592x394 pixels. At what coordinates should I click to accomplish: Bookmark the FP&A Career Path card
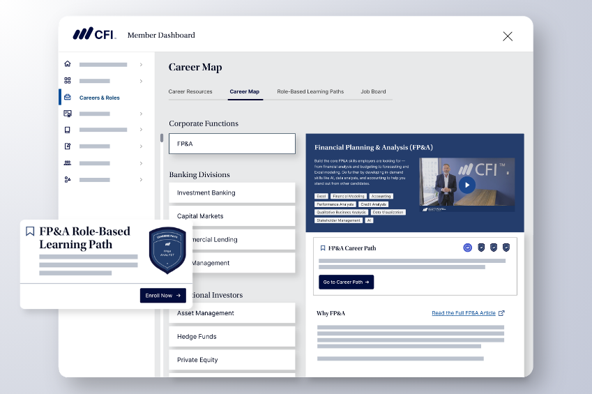[x=323, y=248]
